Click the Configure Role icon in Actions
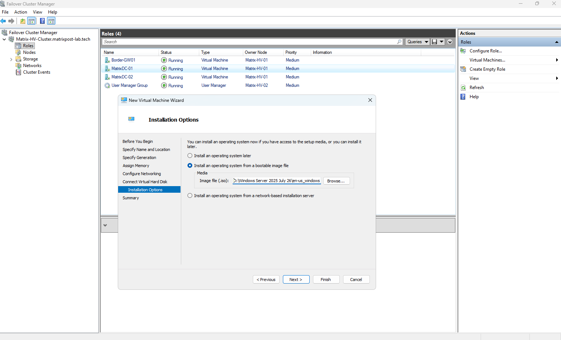Image resolution: width=561 pixels, height=340 pixels. coord(463,51)
